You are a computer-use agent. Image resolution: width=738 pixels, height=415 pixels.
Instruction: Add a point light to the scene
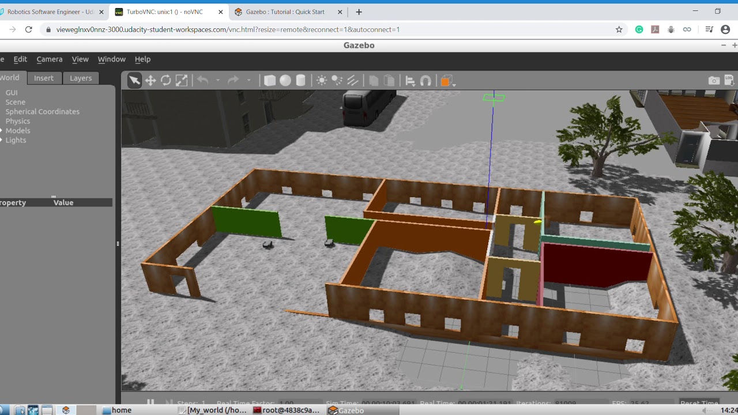322,81
